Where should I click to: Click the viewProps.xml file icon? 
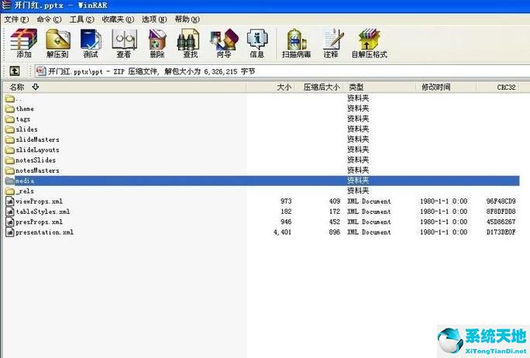point(10,201)
